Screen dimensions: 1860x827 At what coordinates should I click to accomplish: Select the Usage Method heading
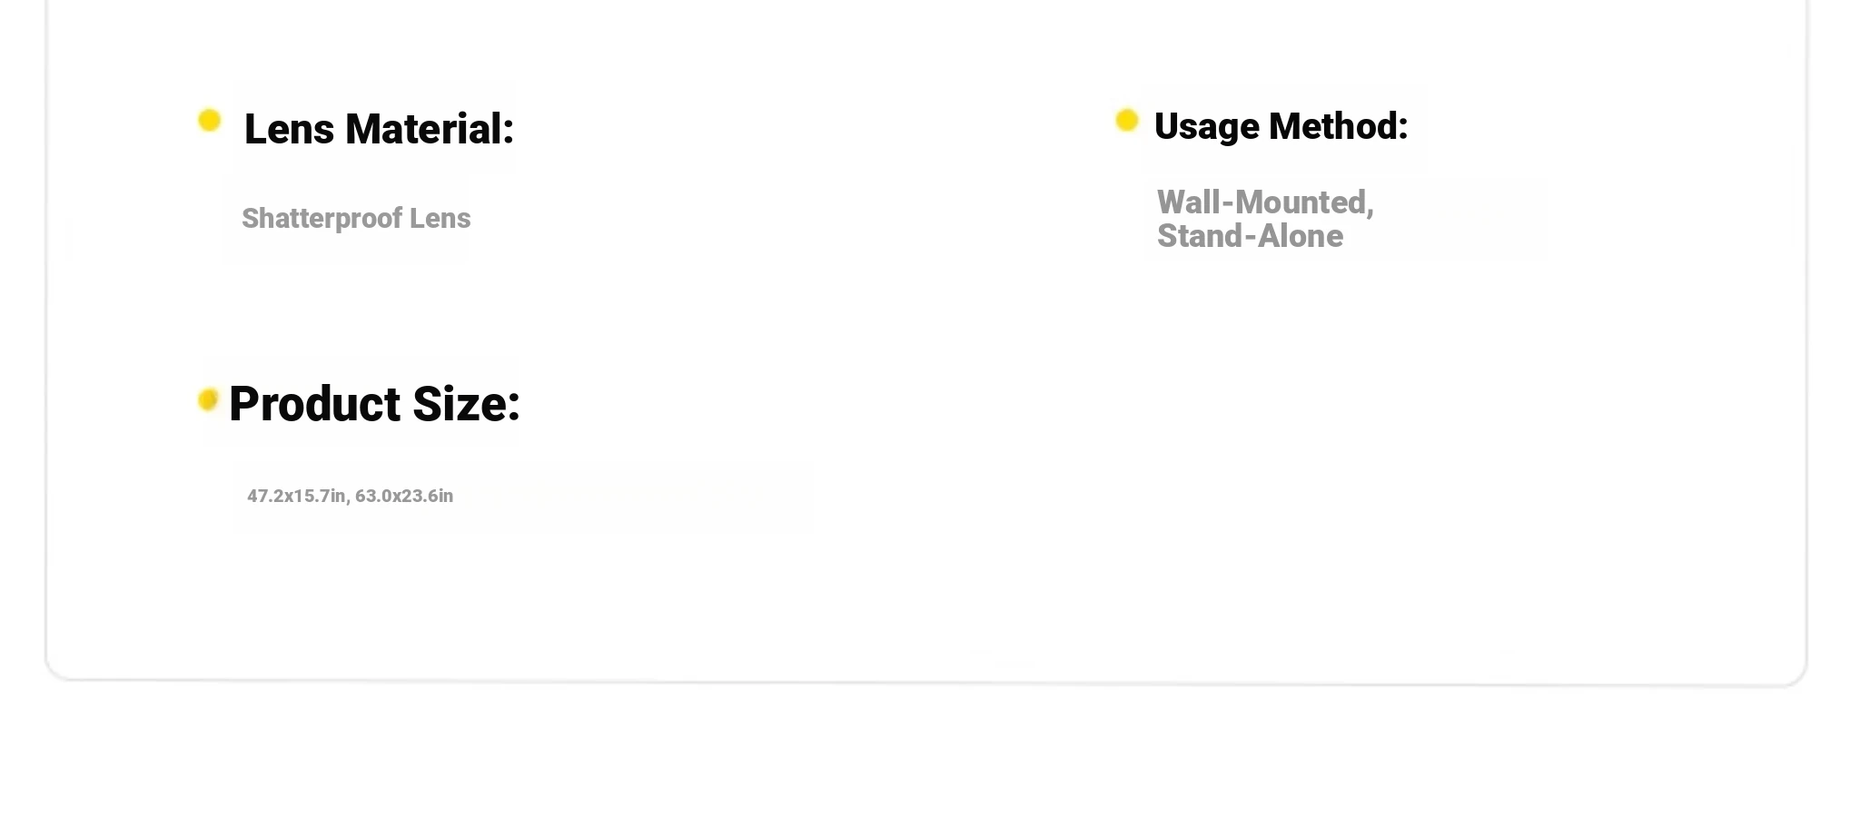[1281, 126]
